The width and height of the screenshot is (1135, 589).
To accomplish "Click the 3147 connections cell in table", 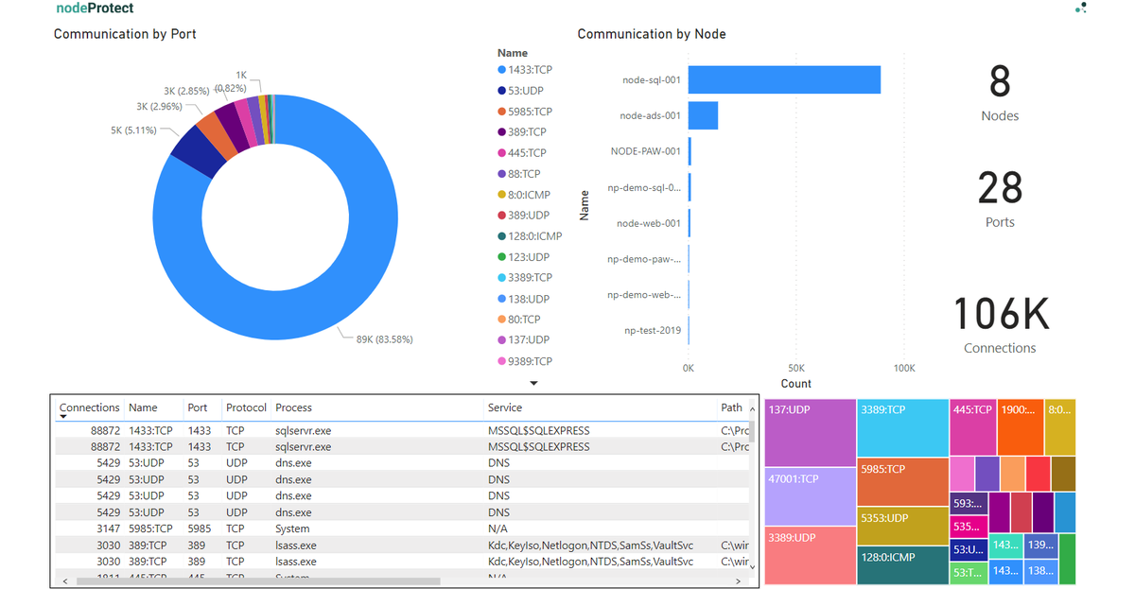I will 108,528.
